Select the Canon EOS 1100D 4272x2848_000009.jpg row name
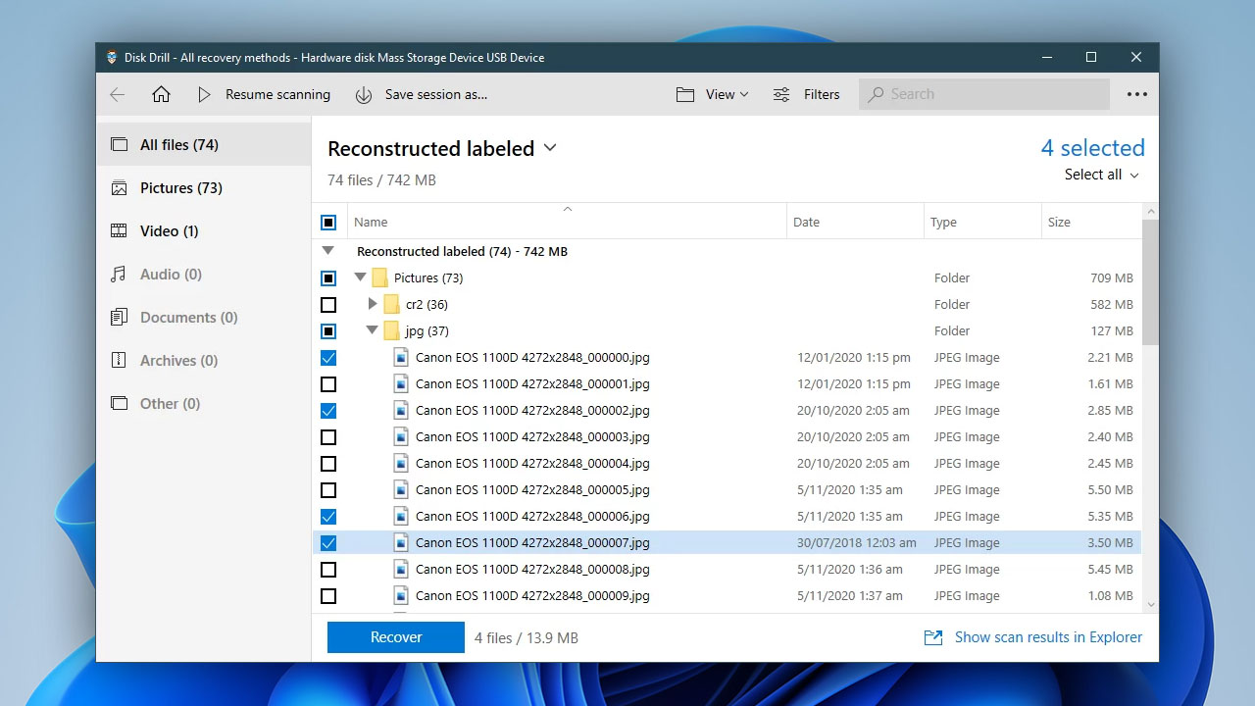The height and width of the screenshot is (706, 1255). click(532, 596)
